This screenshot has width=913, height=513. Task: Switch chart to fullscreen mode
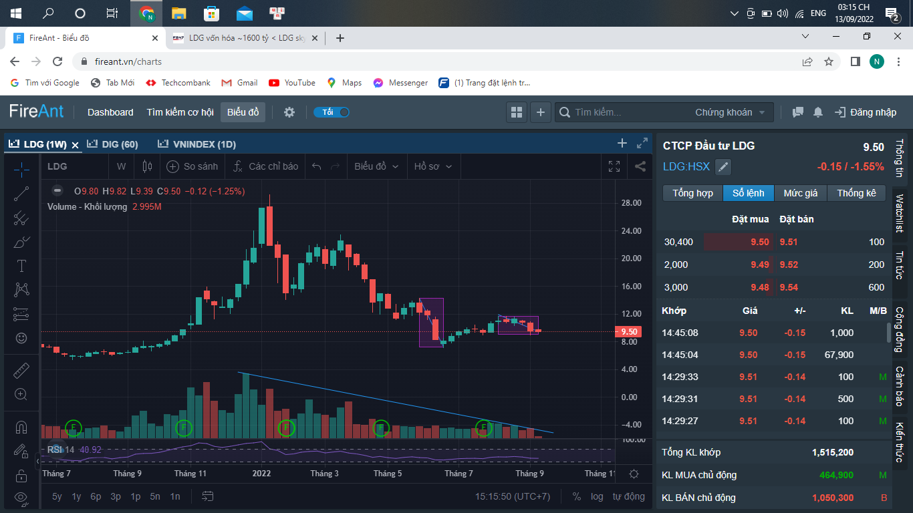pyautogui.click(x=614, y=166)
